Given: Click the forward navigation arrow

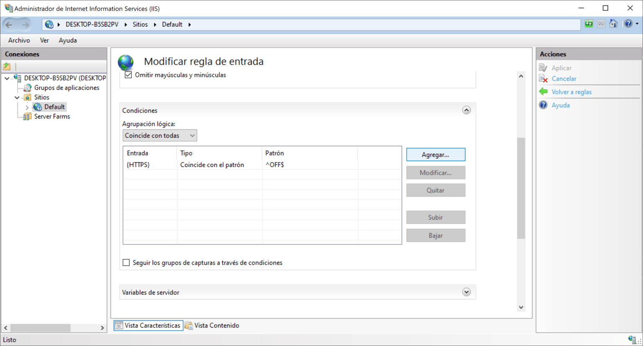Looking at the screenshot, I should pos(26,25).
